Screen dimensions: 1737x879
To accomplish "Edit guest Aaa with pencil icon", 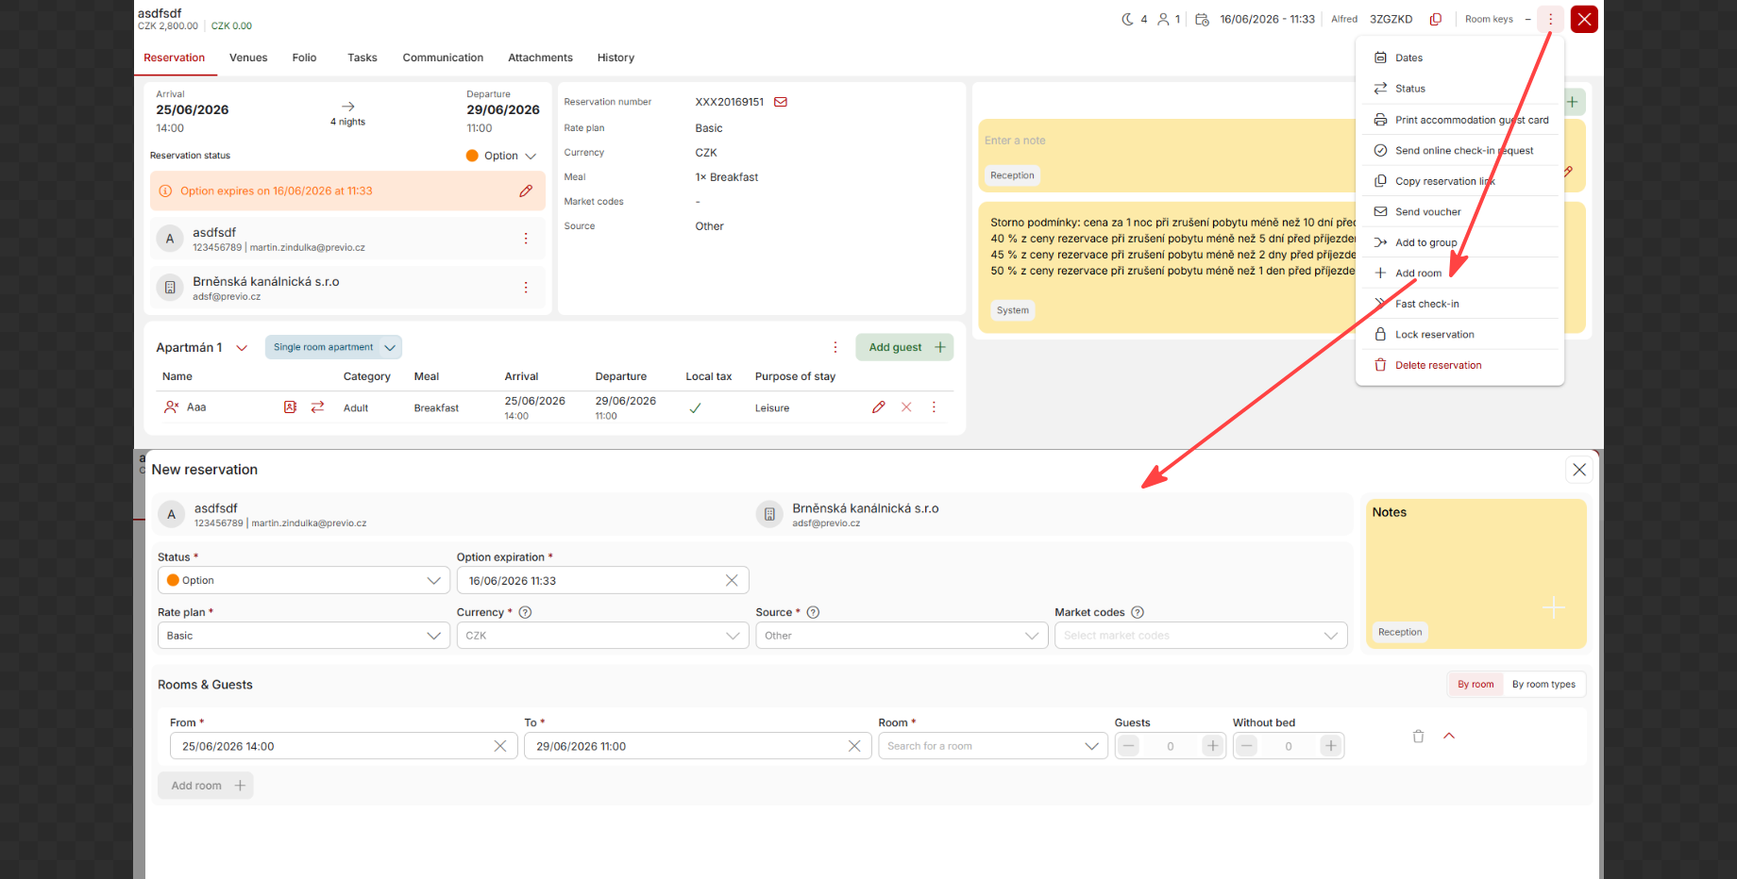I will pos(879,407).
